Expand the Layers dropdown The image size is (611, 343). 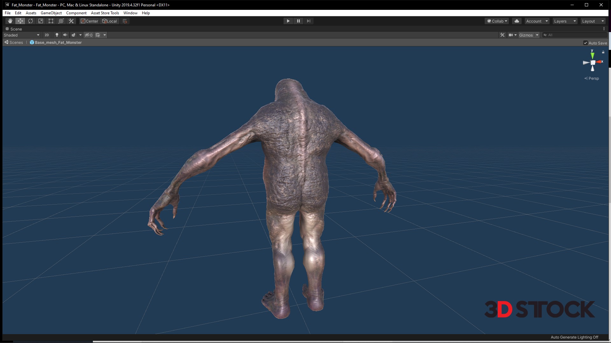565,21
